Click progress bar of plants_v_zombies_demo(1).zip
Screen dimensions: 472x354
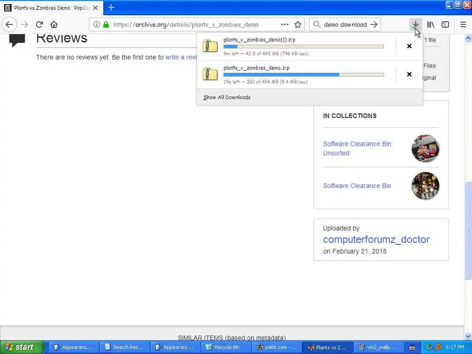pos(303,47)
